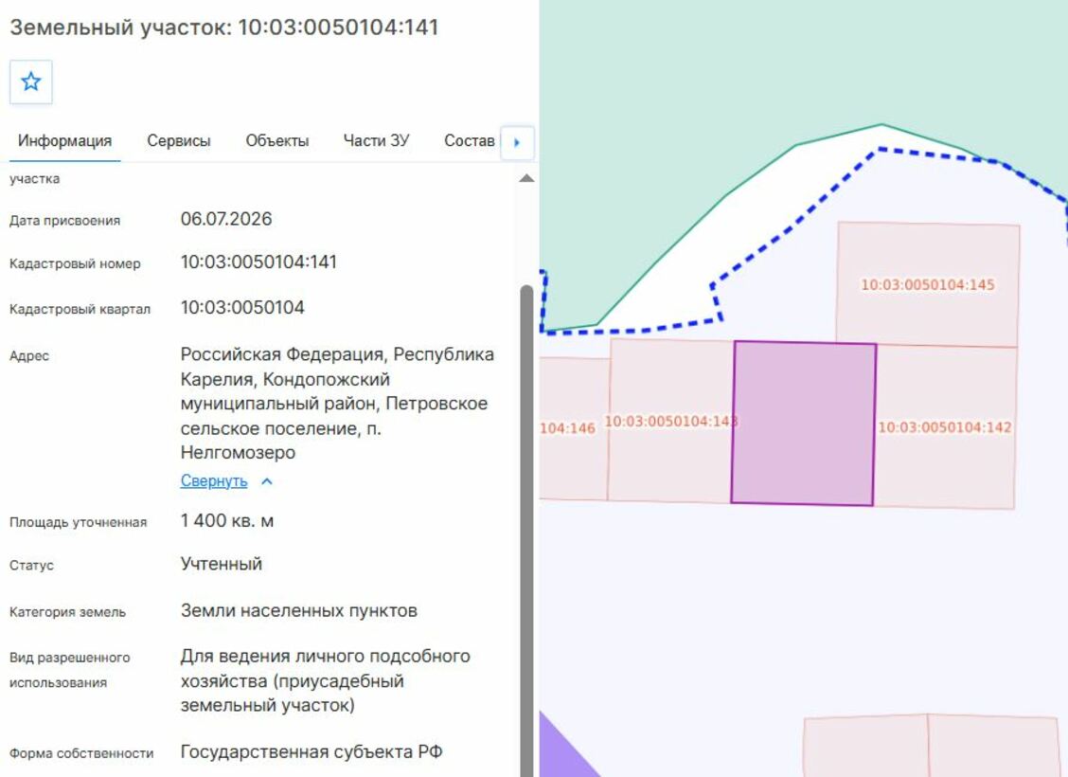Add parcel to favorites with star icon
The image size is (1068, 777).
(x=30, y=81)
